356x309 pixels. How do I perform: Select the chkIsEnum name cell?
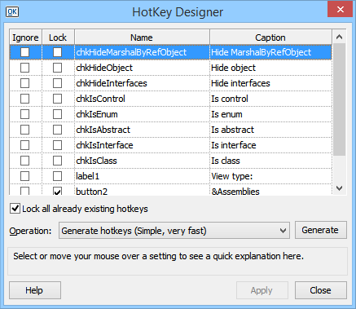tap(142, 114)
